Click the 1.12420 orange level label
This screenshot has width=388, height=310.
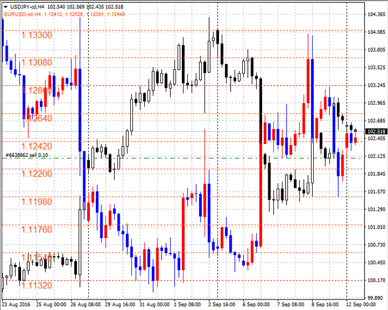[x=37, y=146]
